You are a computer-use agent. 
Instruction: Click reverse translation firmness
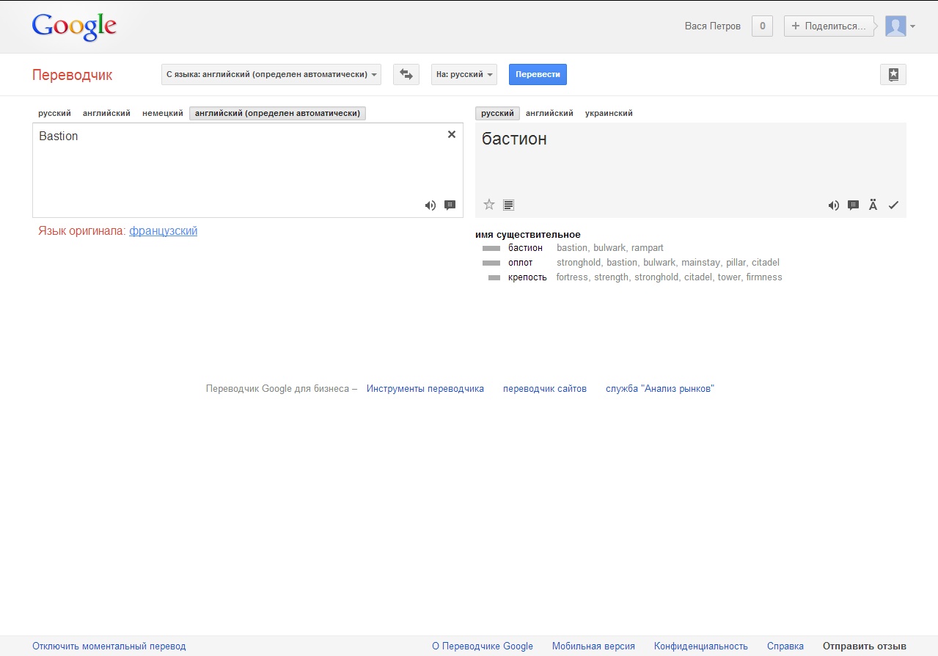click(764, 277)
